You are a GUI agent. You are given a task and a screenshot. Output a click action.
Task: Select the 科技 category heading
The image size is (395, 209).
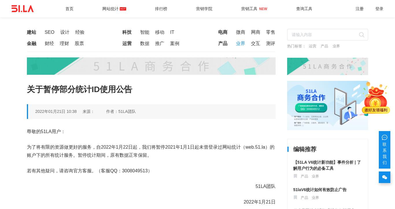pos(127,32)
